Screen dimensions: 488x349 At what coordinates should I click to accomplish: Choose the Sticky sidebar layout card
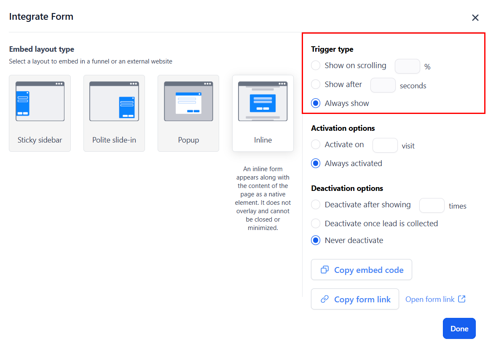click(40, 113)
